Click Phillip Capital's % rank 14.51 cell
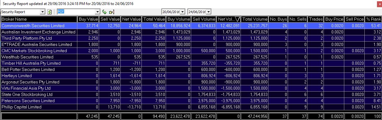Screen dimensions: 382x120 coord(373,107)
